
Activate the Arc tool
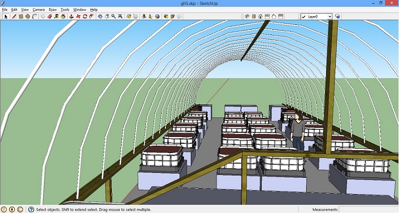click(x=35, y=16)
